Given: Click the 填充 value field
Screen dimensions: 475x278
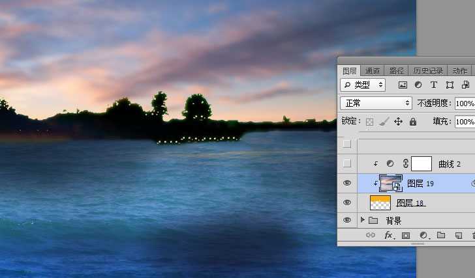Looking at the screenshot, I should tap(465, 122).
